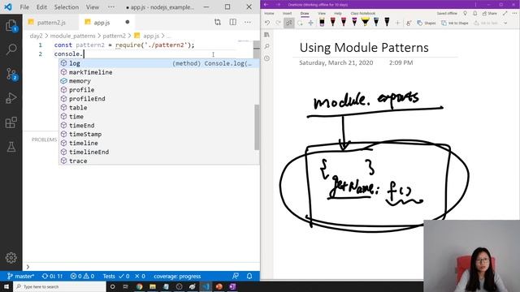Open OneNote settings and more ellipsis

click(514, 13)
